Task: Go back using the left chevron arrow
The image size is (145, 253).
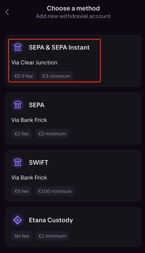Action: coord(7,12)
